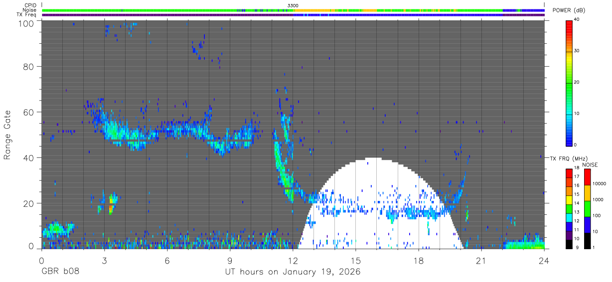Viewport: 612px width, 282px height.
Task: Click the POWER (dB) colorbar title
Action: click(x=569, y=10)
